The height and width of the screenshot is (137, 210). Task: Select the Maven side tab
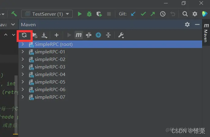click(x=206, y=33)
